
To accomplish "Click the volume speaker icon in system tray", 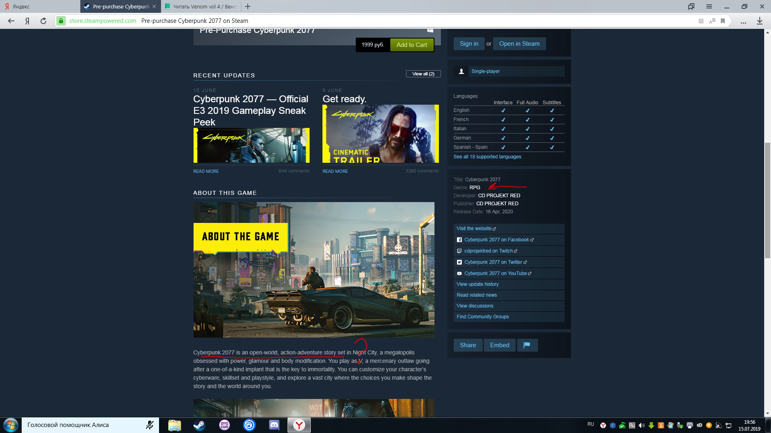I will click(x=641, y=425).
